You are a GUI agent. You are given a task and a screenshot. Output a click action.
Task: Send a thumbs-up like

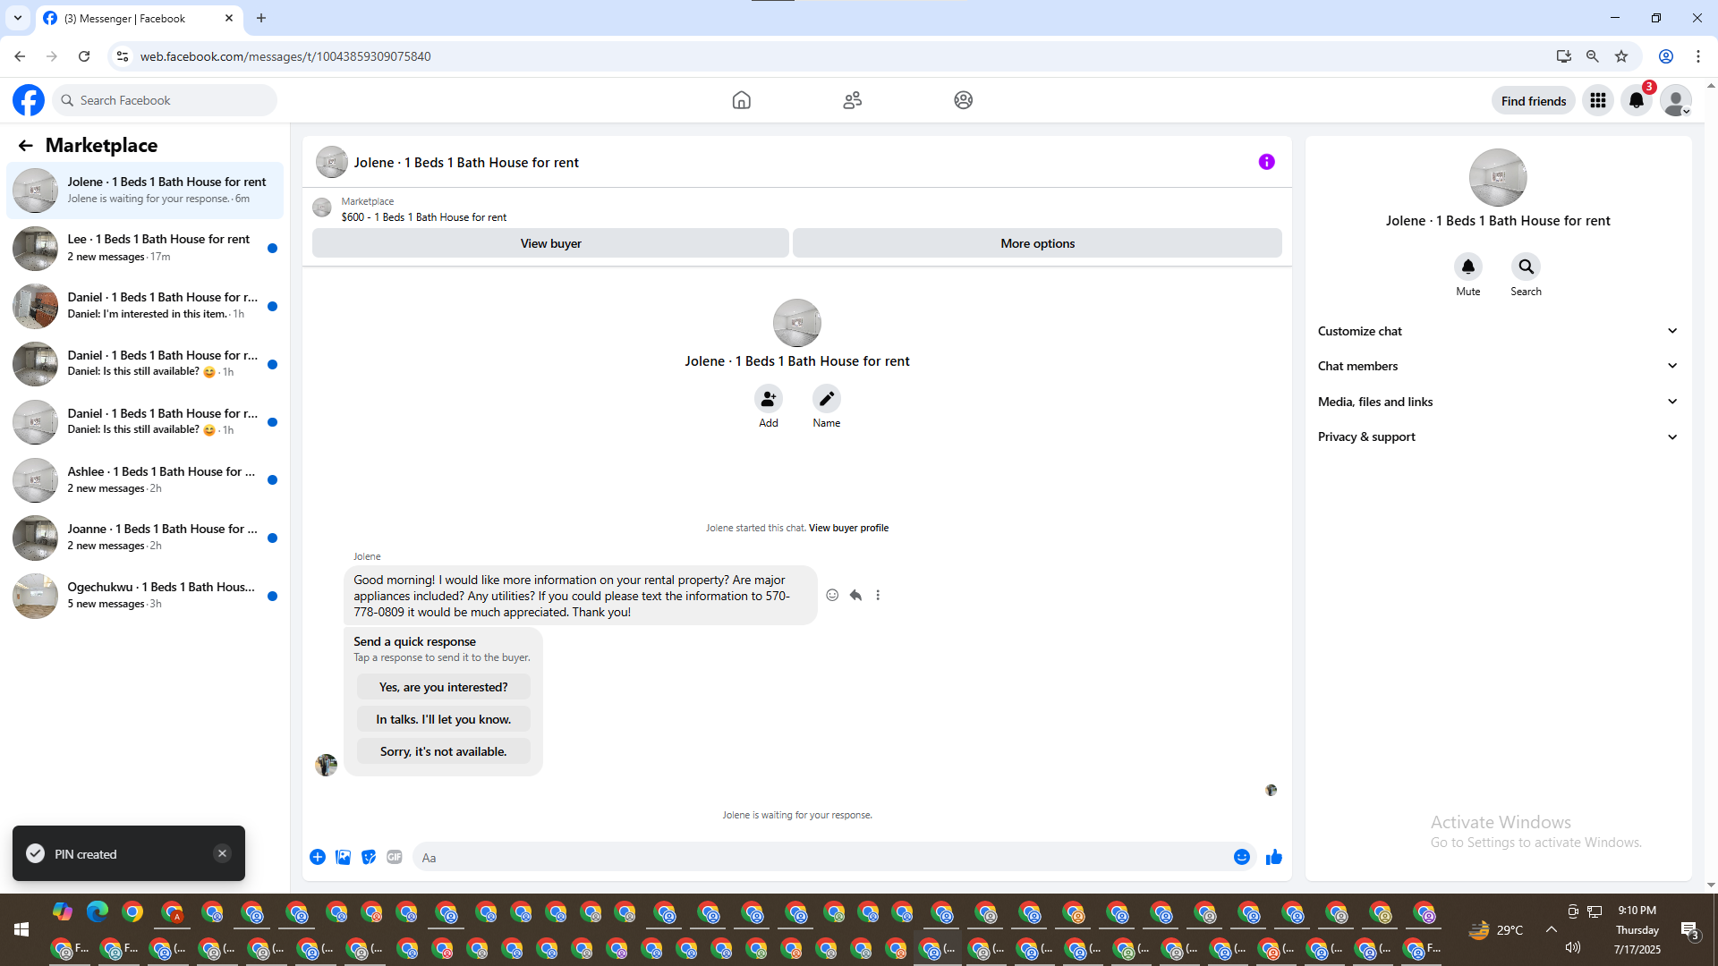coord(1274,858)
